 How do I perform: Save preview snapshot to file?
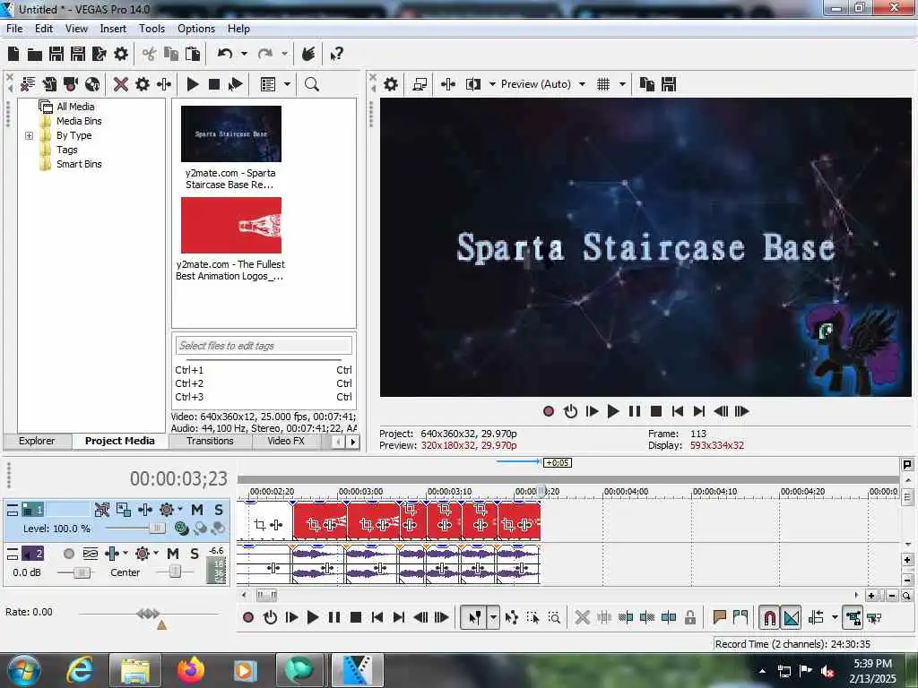pos(669,84)
